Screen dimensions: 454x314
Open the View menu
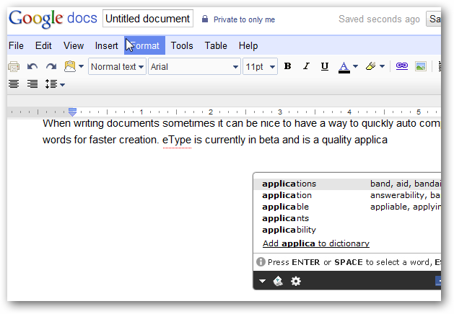point(74,45)
